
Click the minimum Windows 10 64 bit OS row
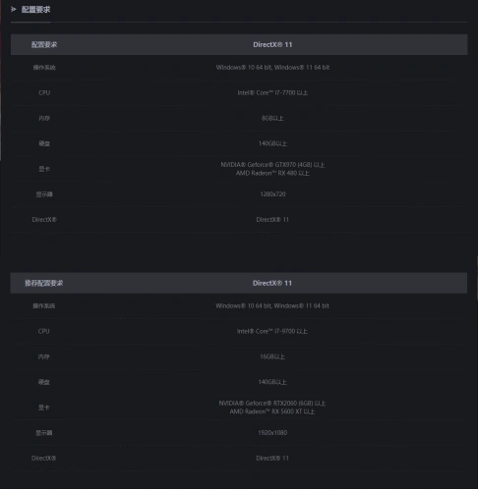pyautogui.click(x=239, y=68)
